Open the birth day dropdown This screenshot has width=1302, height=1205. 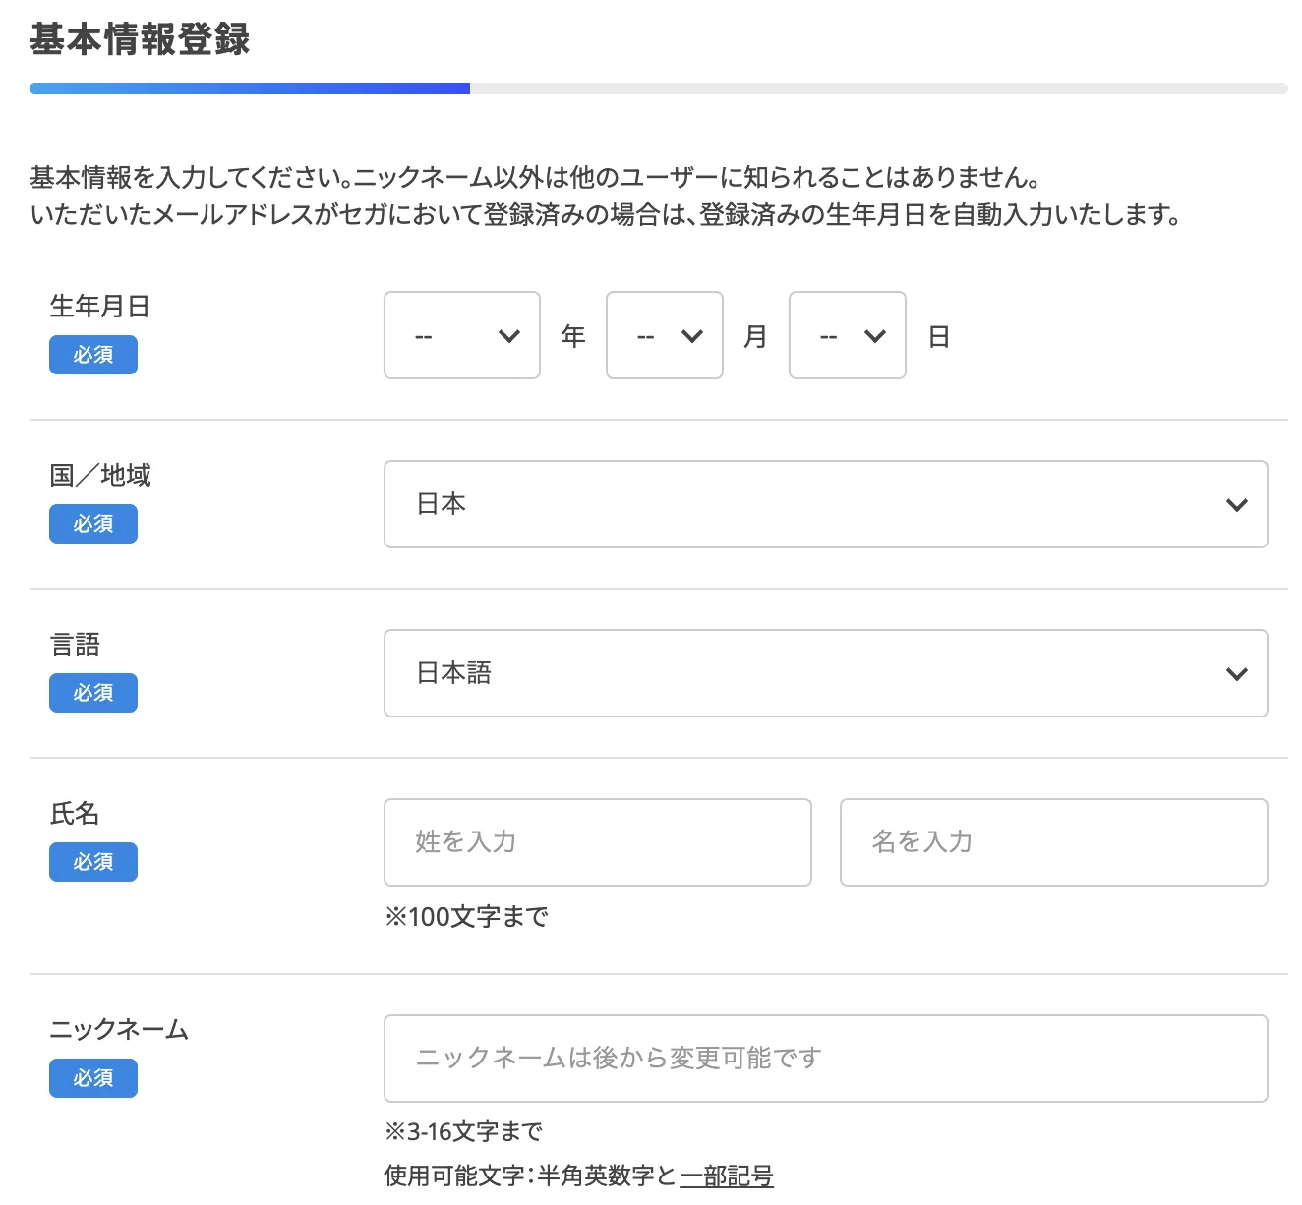847,335
